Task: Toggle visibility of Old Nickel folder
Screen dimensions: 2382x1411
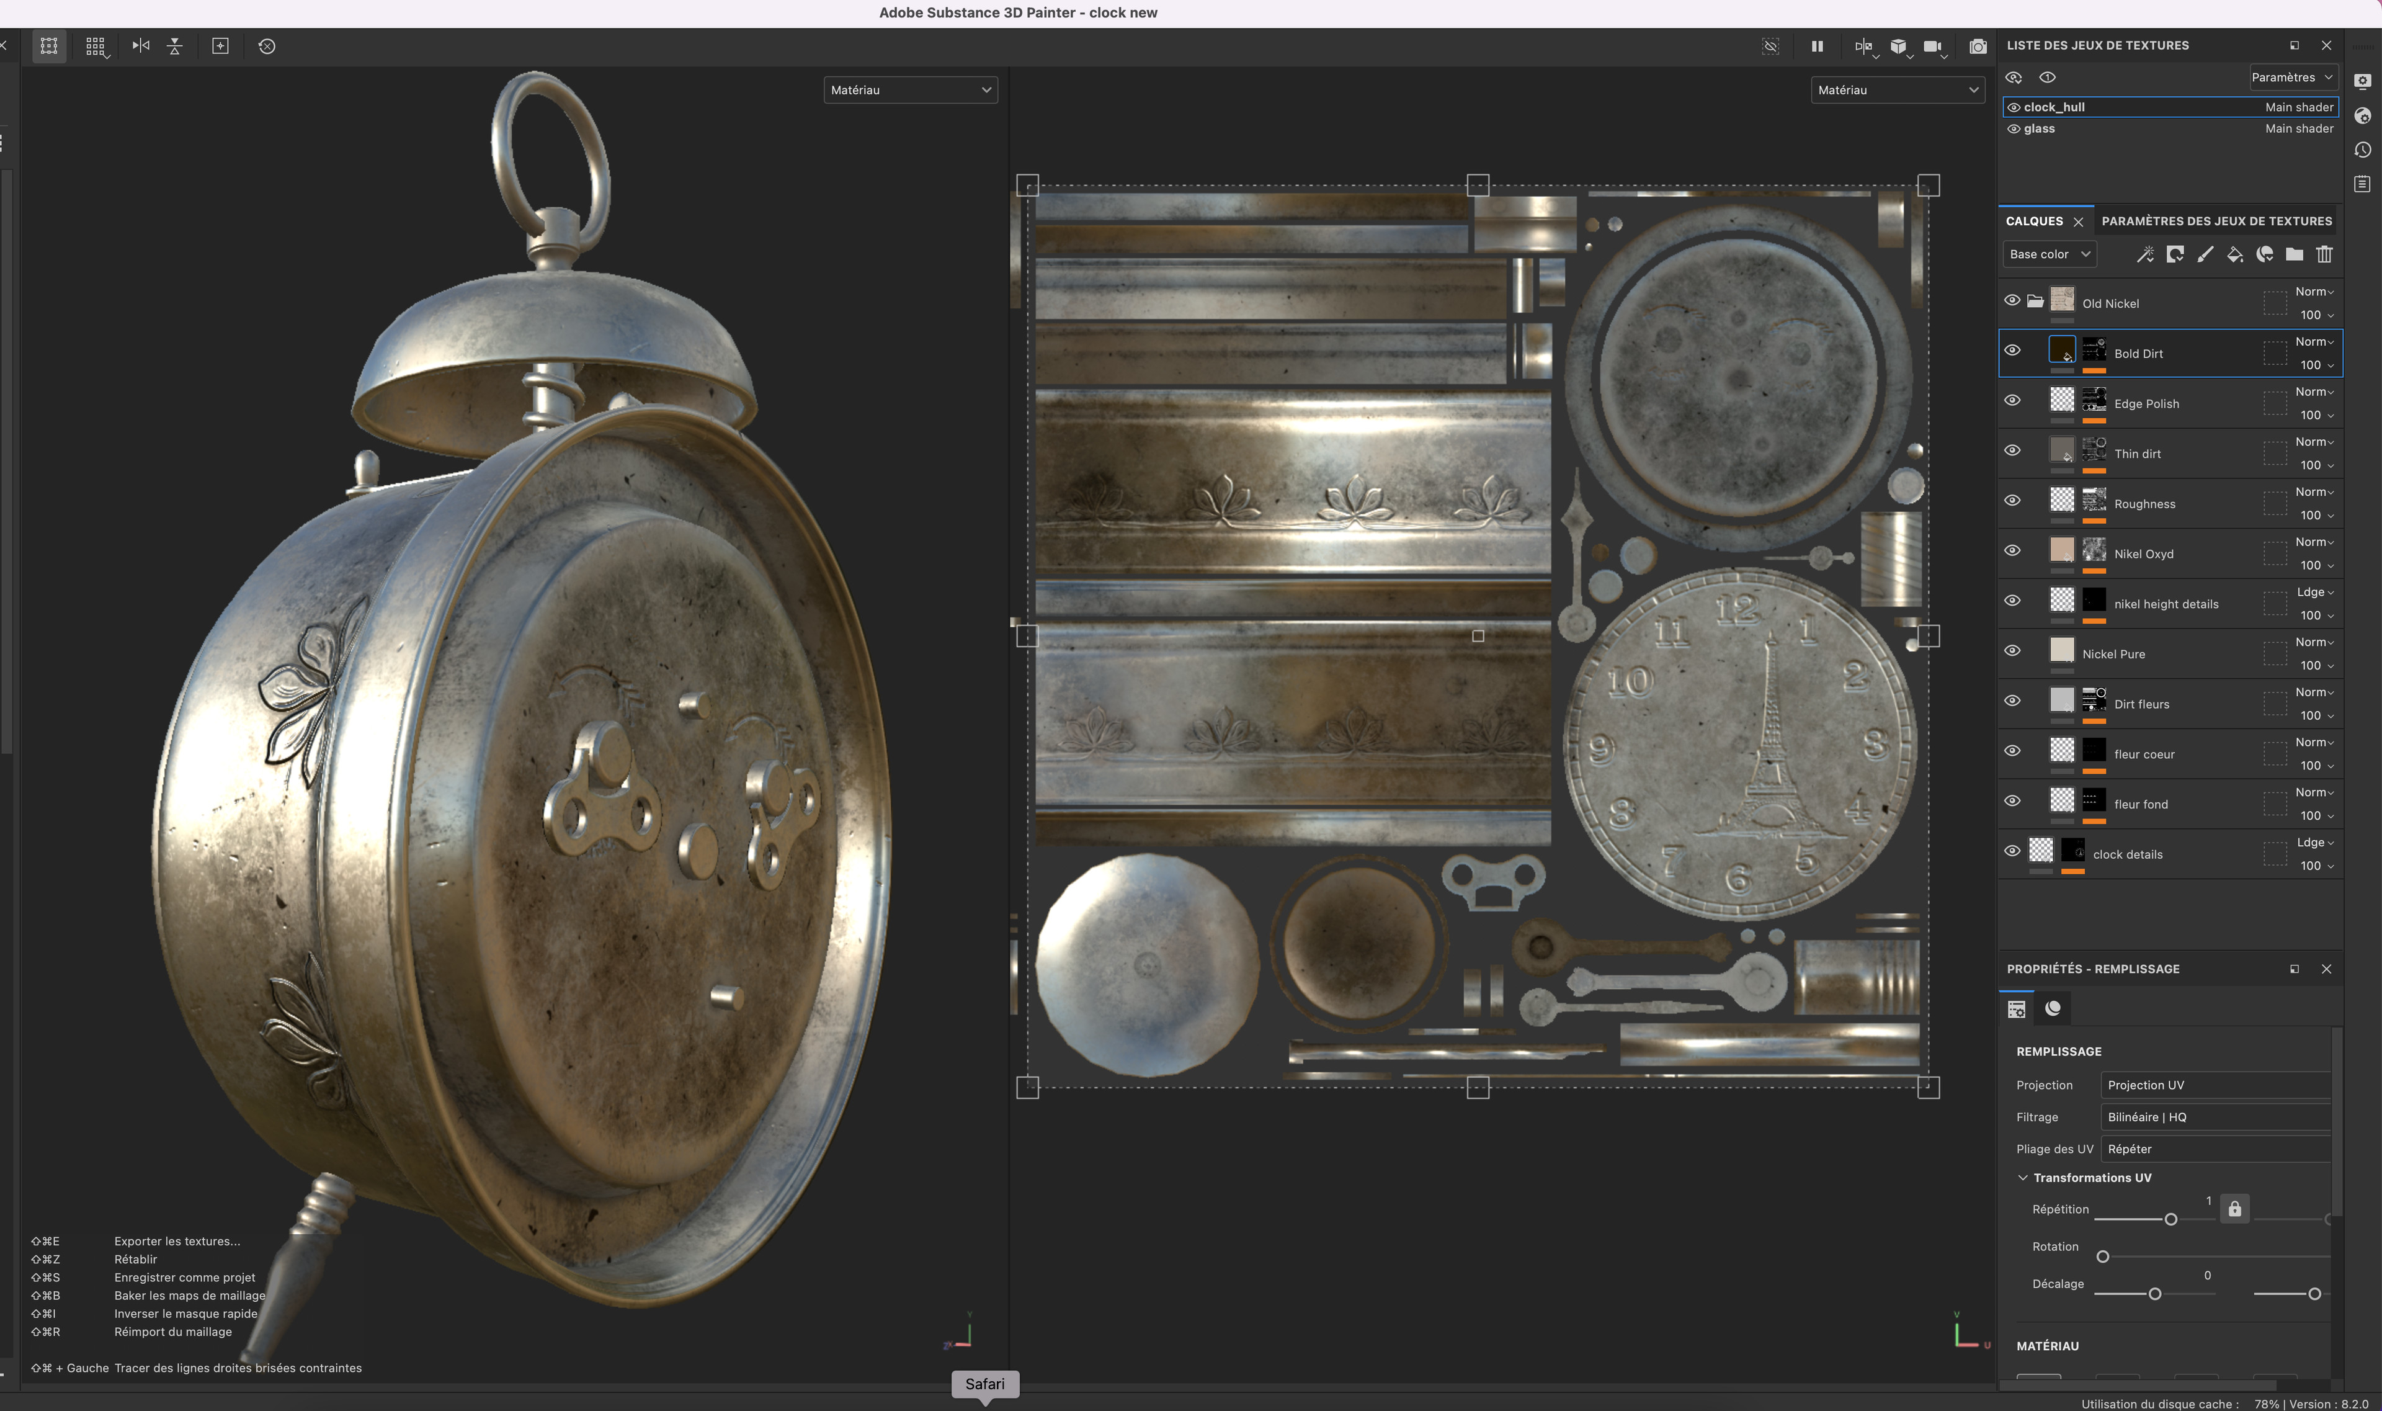Action: (x=2012, y=300)
